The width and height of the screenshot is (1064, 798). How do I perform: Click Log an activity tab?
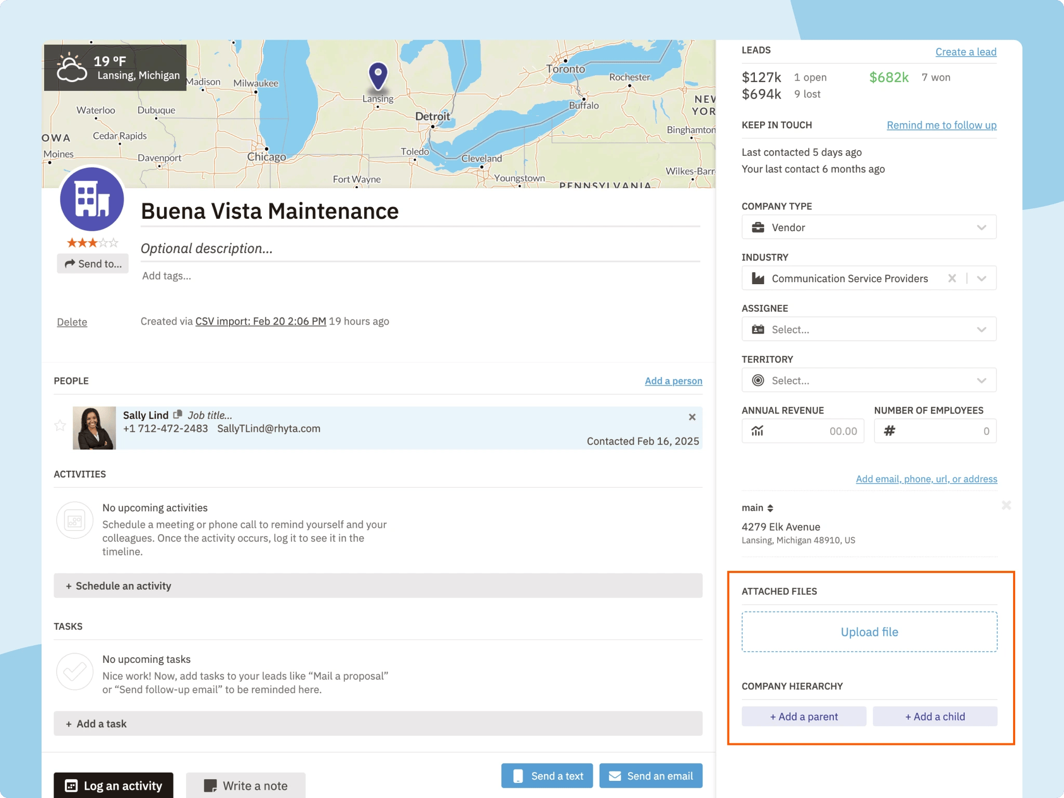[114, 786]
